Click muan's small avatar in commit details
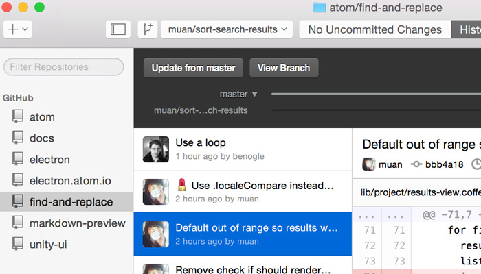The image size is (481, 274). click(369, 164)
